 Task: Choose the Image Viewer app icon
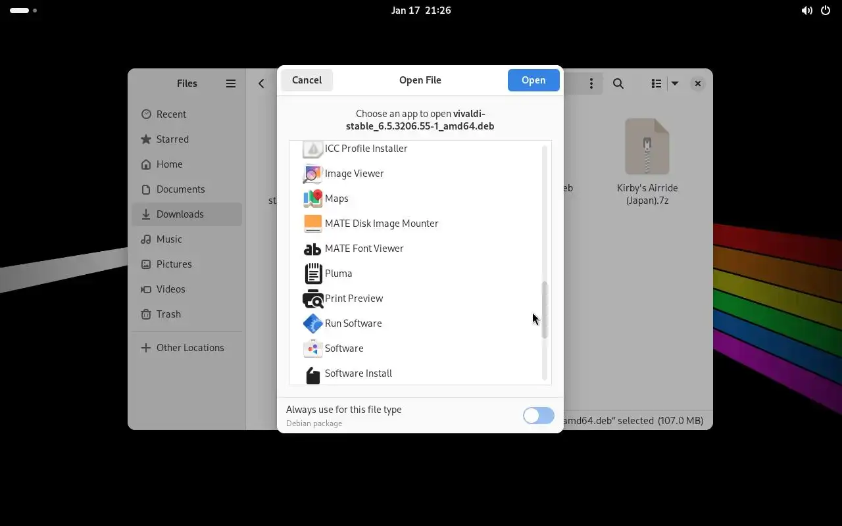(313, 174)
